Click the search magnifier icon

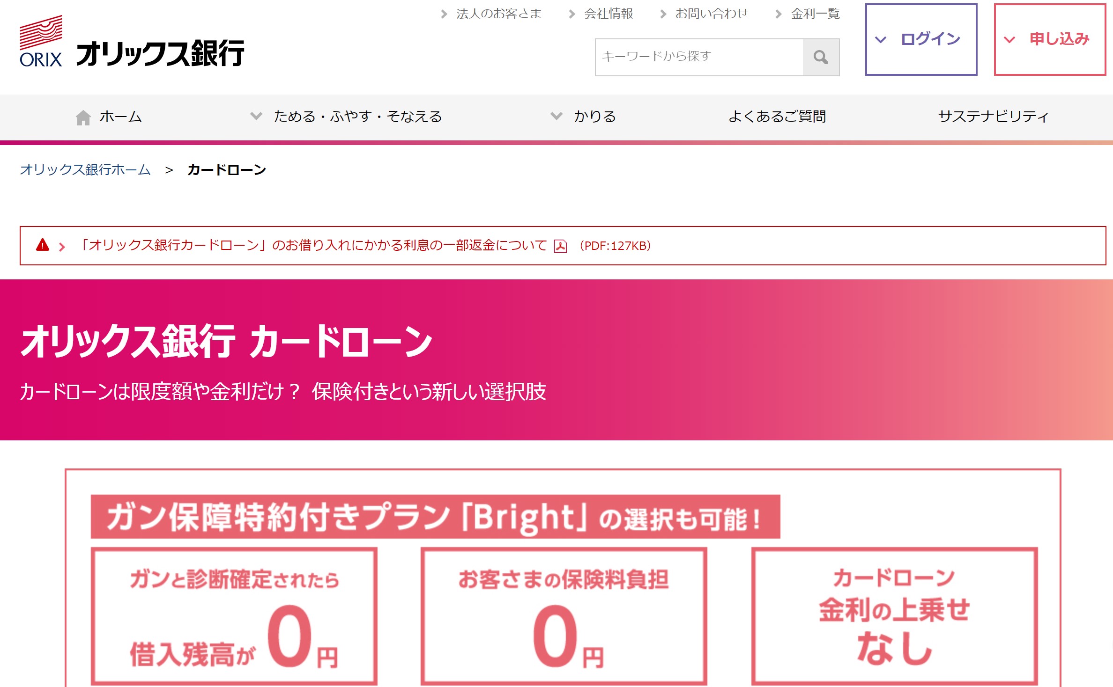click(x=821, y=57)
